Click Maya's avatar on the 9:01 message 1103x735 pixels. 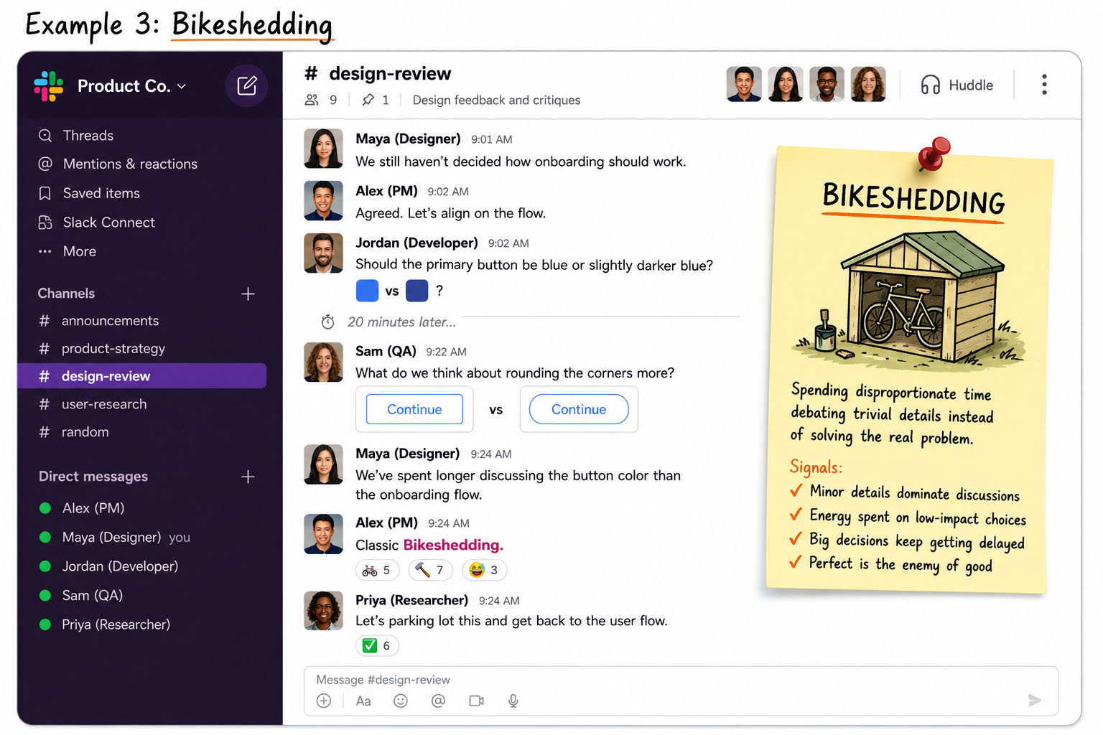323,149
